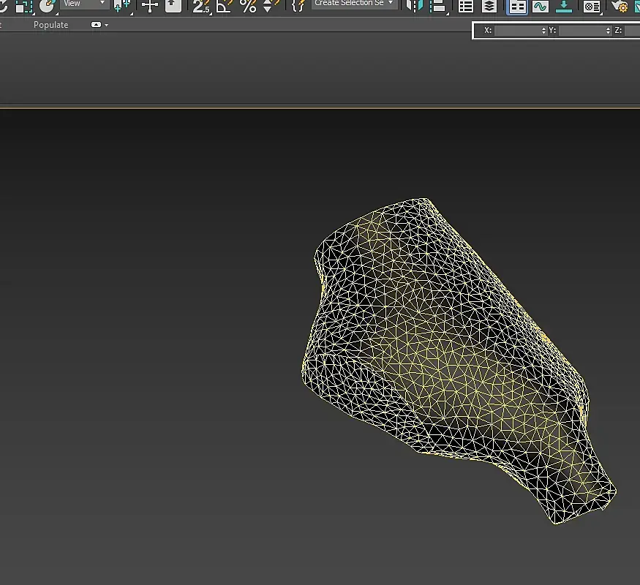The width and height of the screenshot is (640, 585).
Task: Open the Curve Editor icon
Action: 541,6
